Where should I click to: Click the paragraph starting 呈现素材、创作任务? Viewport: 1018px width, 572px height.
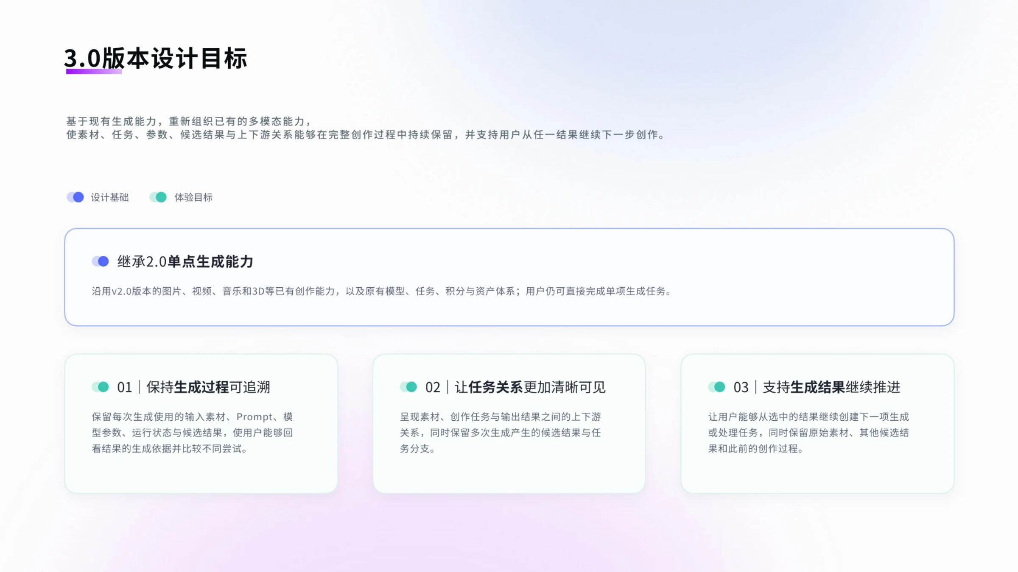(x=501, y=433)
